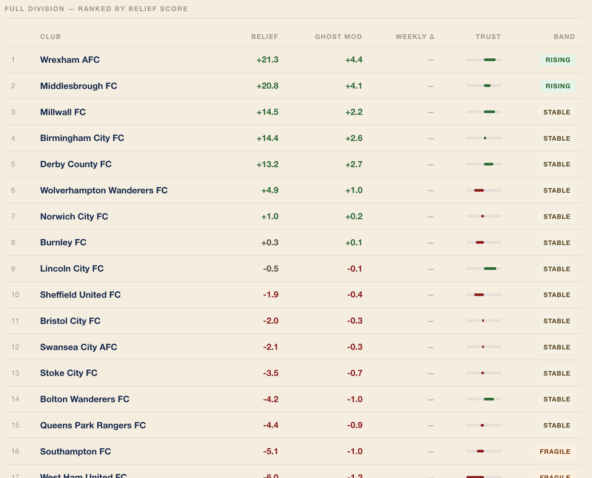Screen dimensions: 592x478
Task: Select Southampton FC's trust bar
Action: point(484,451)
